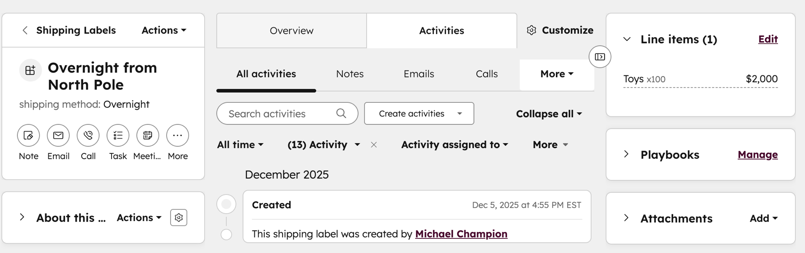The width and height of the screenshot is (805, 253).
Task: Click the About section settings gear icon
Action: pyautogui.click(x=179, y=218)
